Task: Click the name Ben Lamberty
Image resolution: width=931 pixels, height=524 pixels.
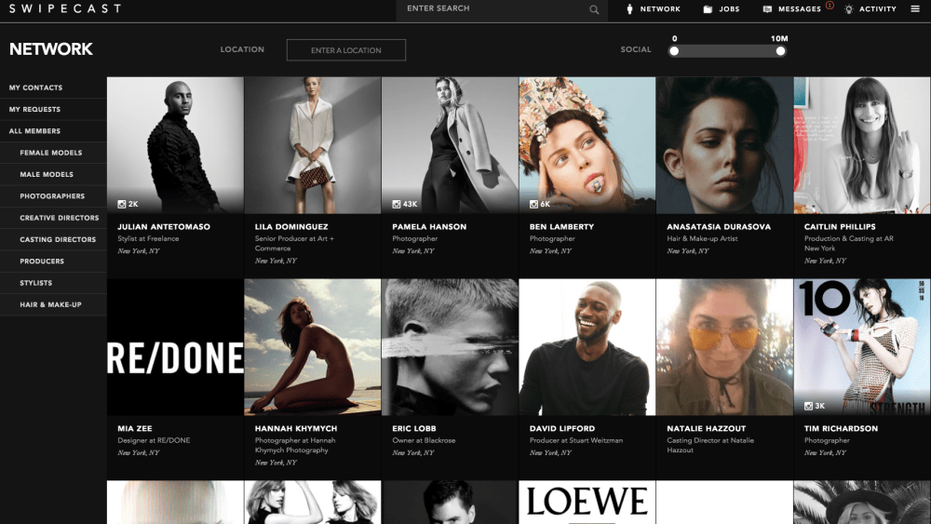Action: click(561, 227)
